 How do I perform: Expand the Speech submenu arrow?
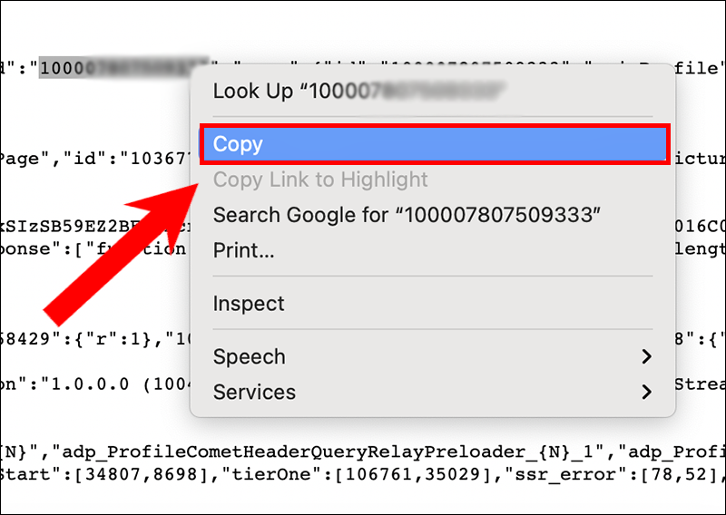(x=646, y=357)
